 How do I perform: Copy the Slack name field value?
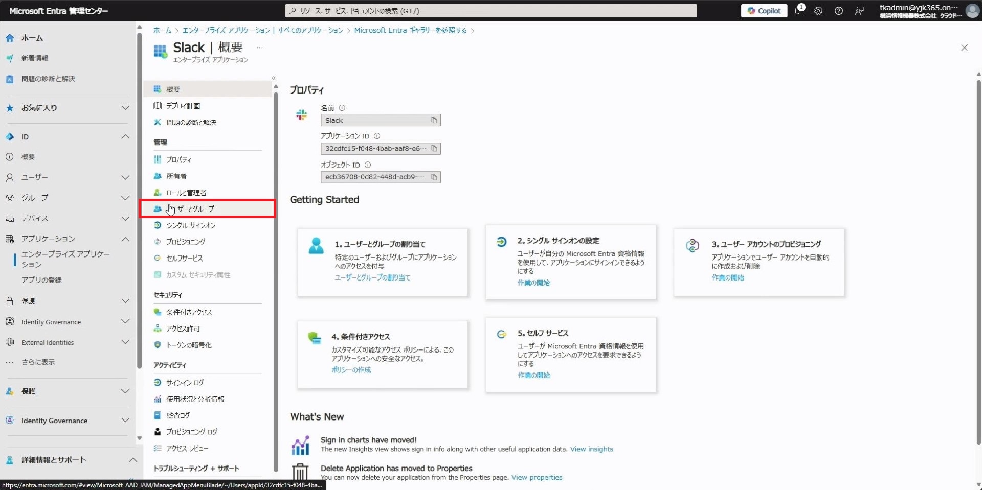(x=434, y=120)
